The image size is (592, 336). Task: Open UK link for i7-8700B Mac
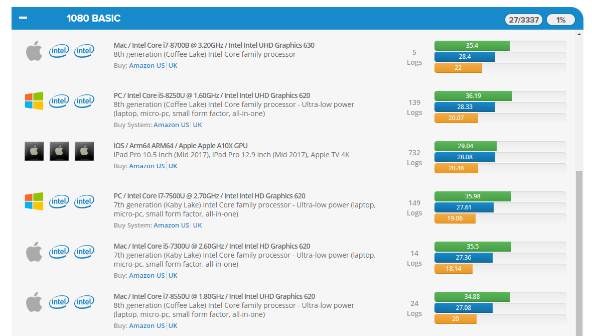[x=173, y=65]
